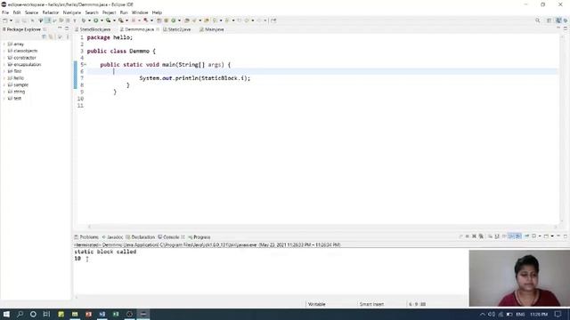The image size is (570, 320).
Task: Toggle Show Console When Standard Out Changes
Action: pos(510,236)
